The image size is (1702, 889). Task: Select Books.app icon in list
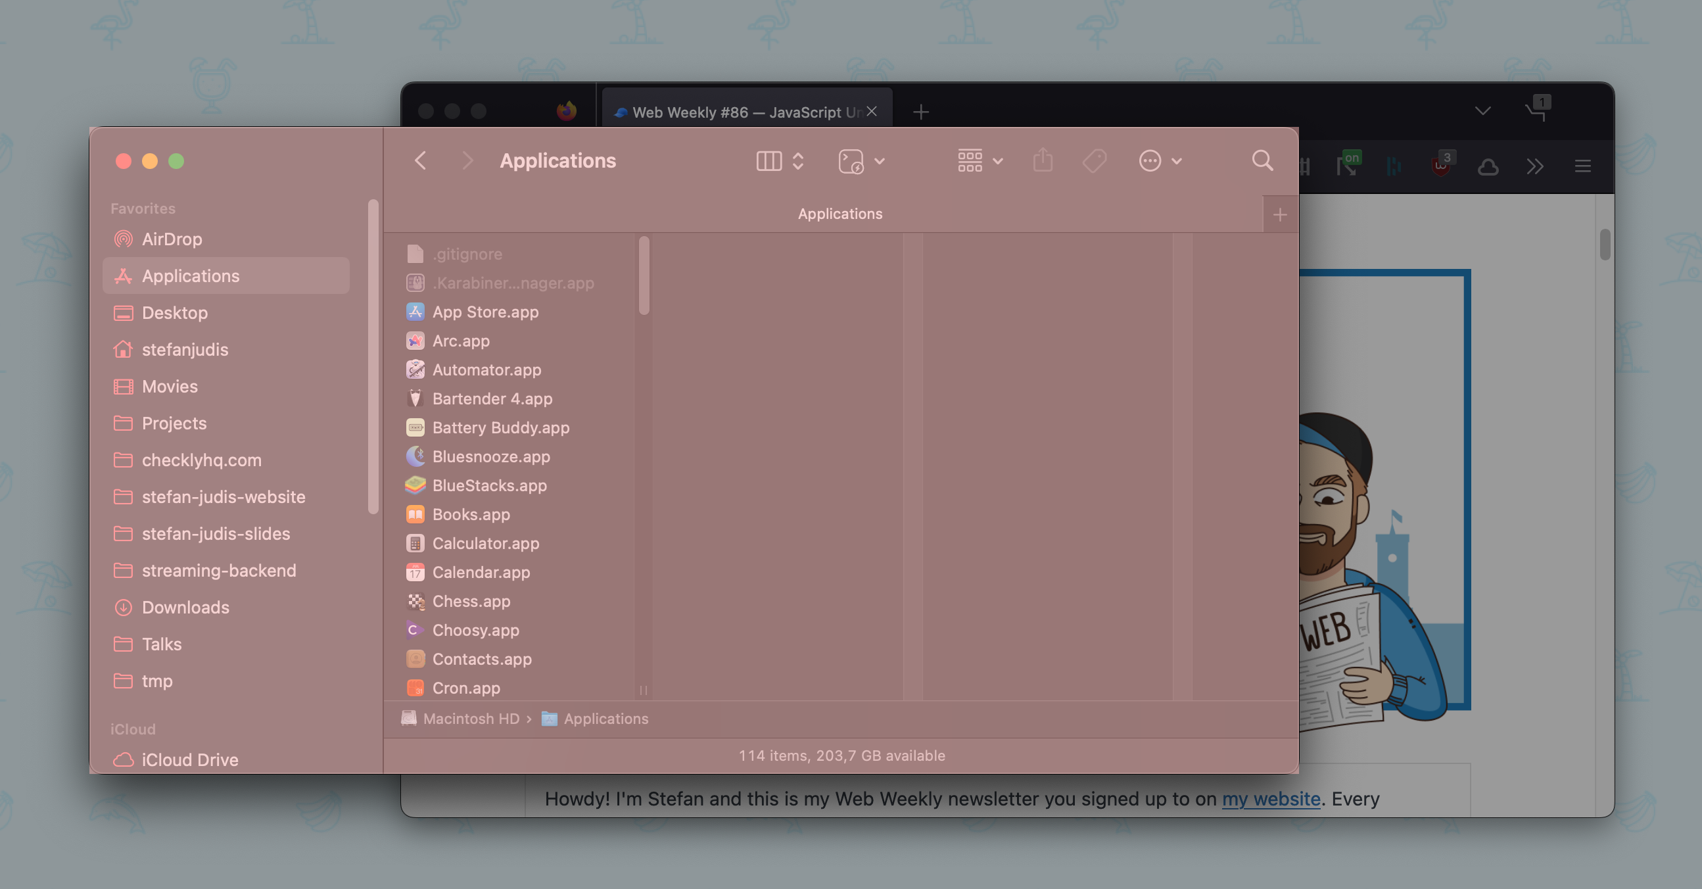(415, 514)
